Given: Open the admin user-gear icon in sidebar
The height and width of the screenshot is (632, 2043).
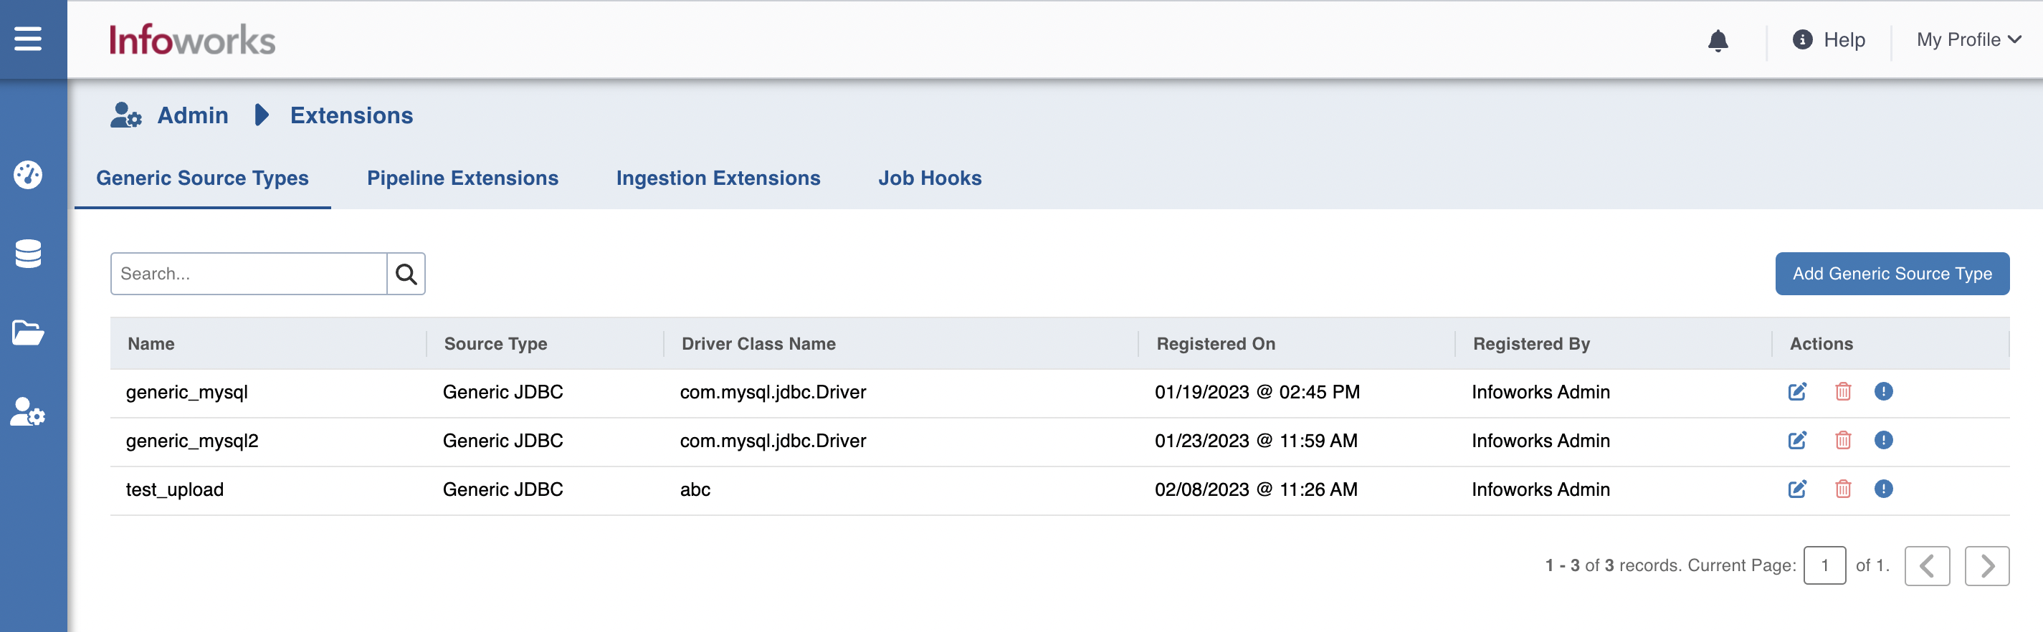Looking at the screenshot, I should click(28, 412).
